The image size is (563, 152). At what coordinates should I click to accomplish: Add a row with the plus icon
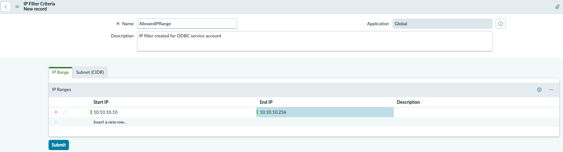[56, 122]
